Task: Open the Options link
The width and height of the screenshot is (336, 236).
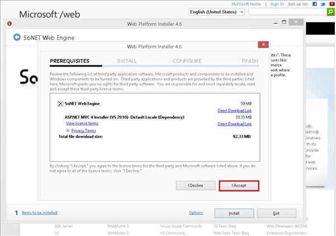Action: point(196,213)
